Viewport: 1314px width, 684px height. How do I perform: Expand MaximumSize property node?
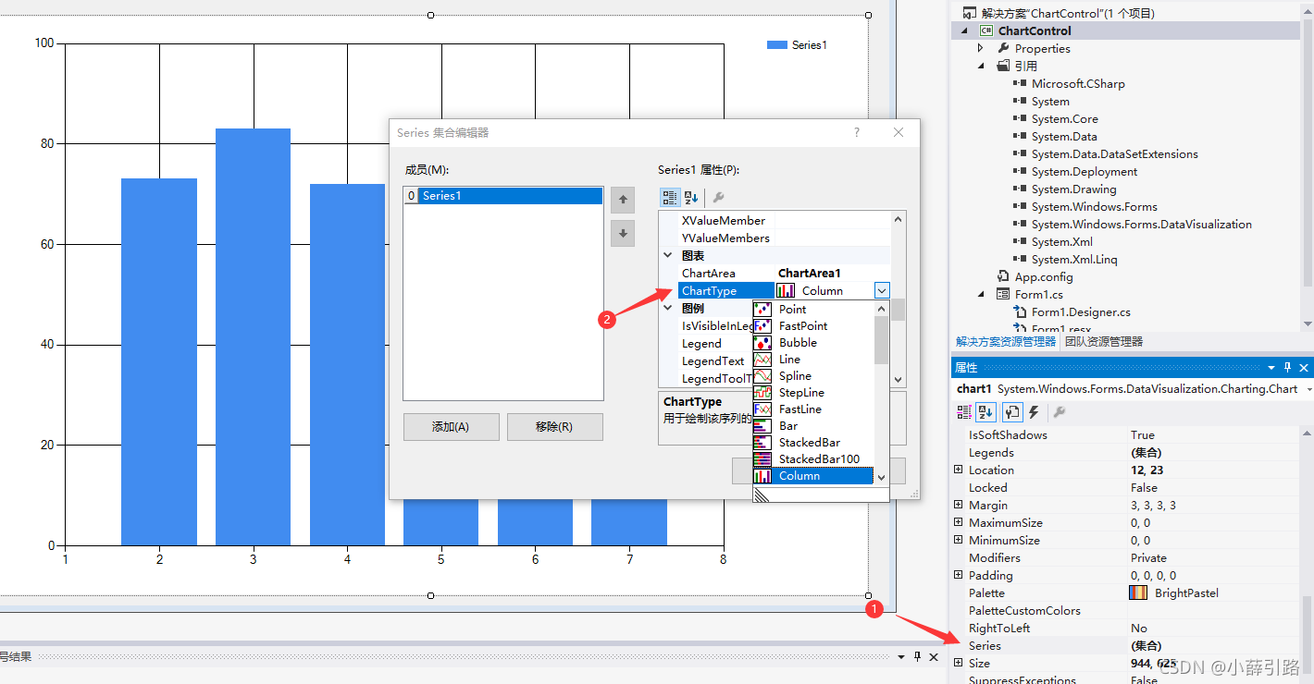click(x=959, y=522)
